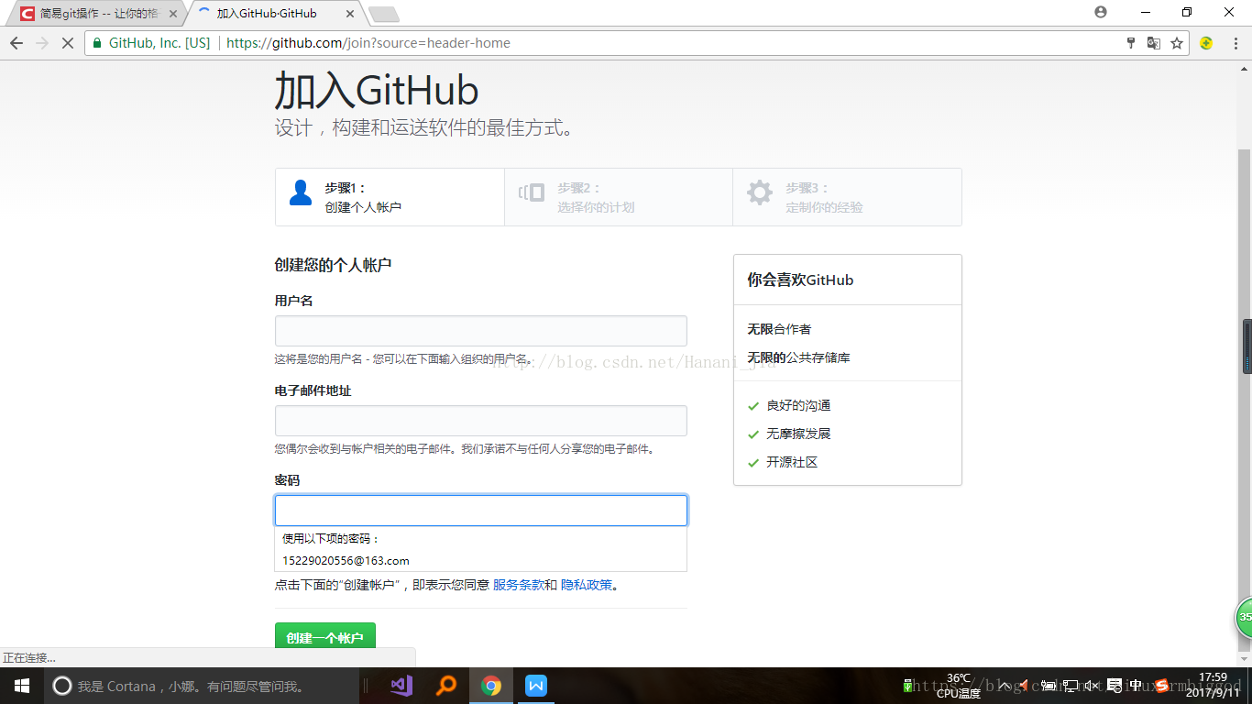
Task: Click the padlock security icon in address bar
Action: (96, 42)
